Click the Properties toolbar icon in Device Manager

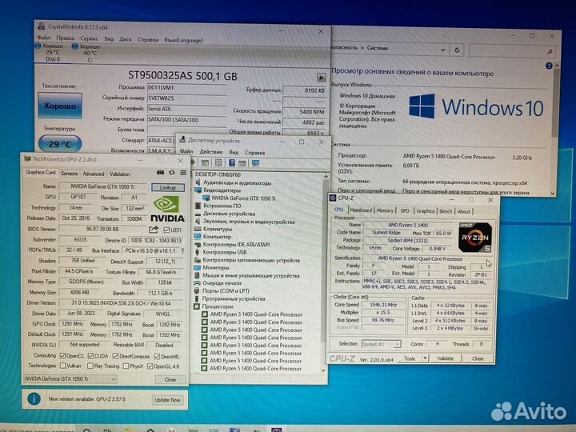click(x=218, y=162)
